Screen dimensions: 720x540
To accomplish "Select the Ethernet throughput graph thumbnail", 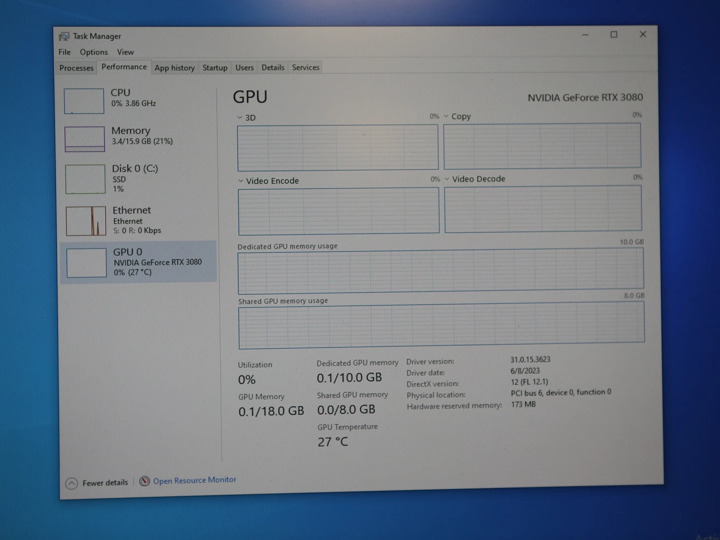I will (x=86, y=221).
